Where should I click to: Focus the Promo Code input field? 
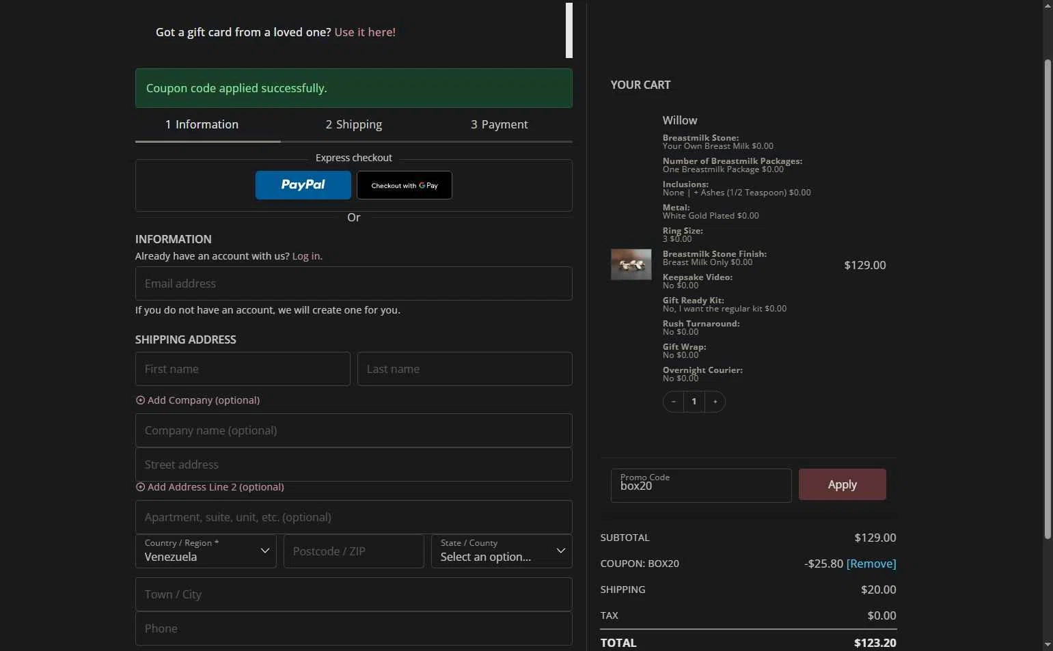(701, 486)
